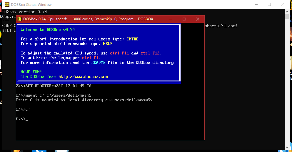Click the Status Window vertical scrollbar thumb

click(x=287, y=16)
